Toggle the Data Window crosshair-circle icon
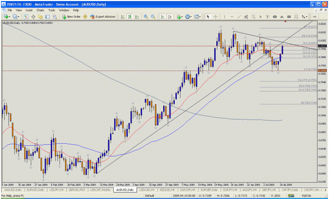Image resolution: width=329 pixels, height=199 pixels. [33, 17]
